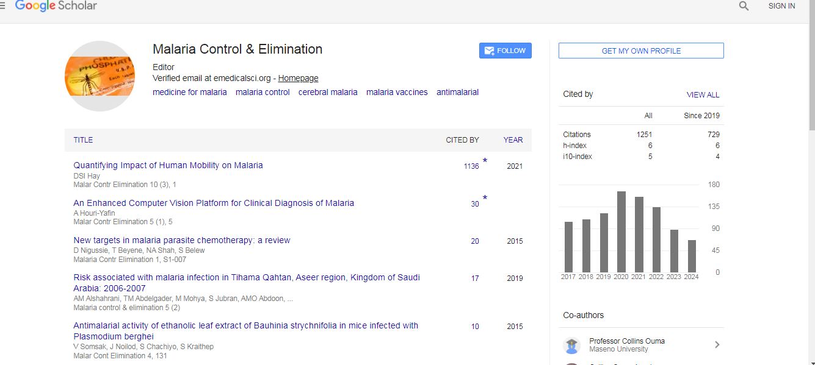Screen dimensions: 815x365
Task: Select the malaria vaccines topic tag
Action: click(x=397, y=93)
